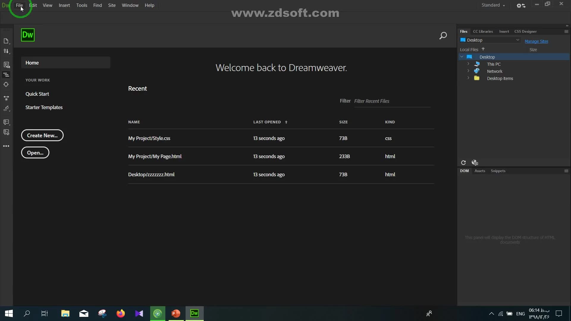Click the Expand All code icon

pyautogui.click(x=6, y=98)
